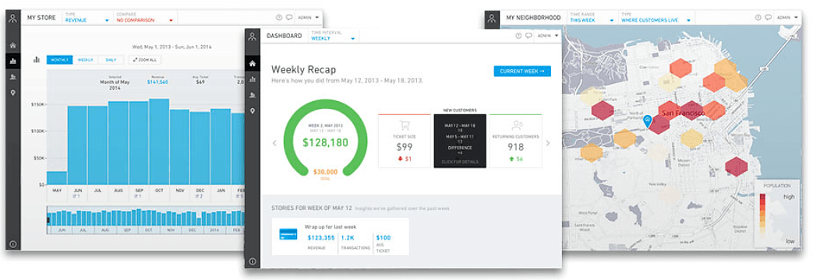Go to previous week with left arrow
This screenshot has height=280, width=813.
pyautogui.click(x=275, y=143)
